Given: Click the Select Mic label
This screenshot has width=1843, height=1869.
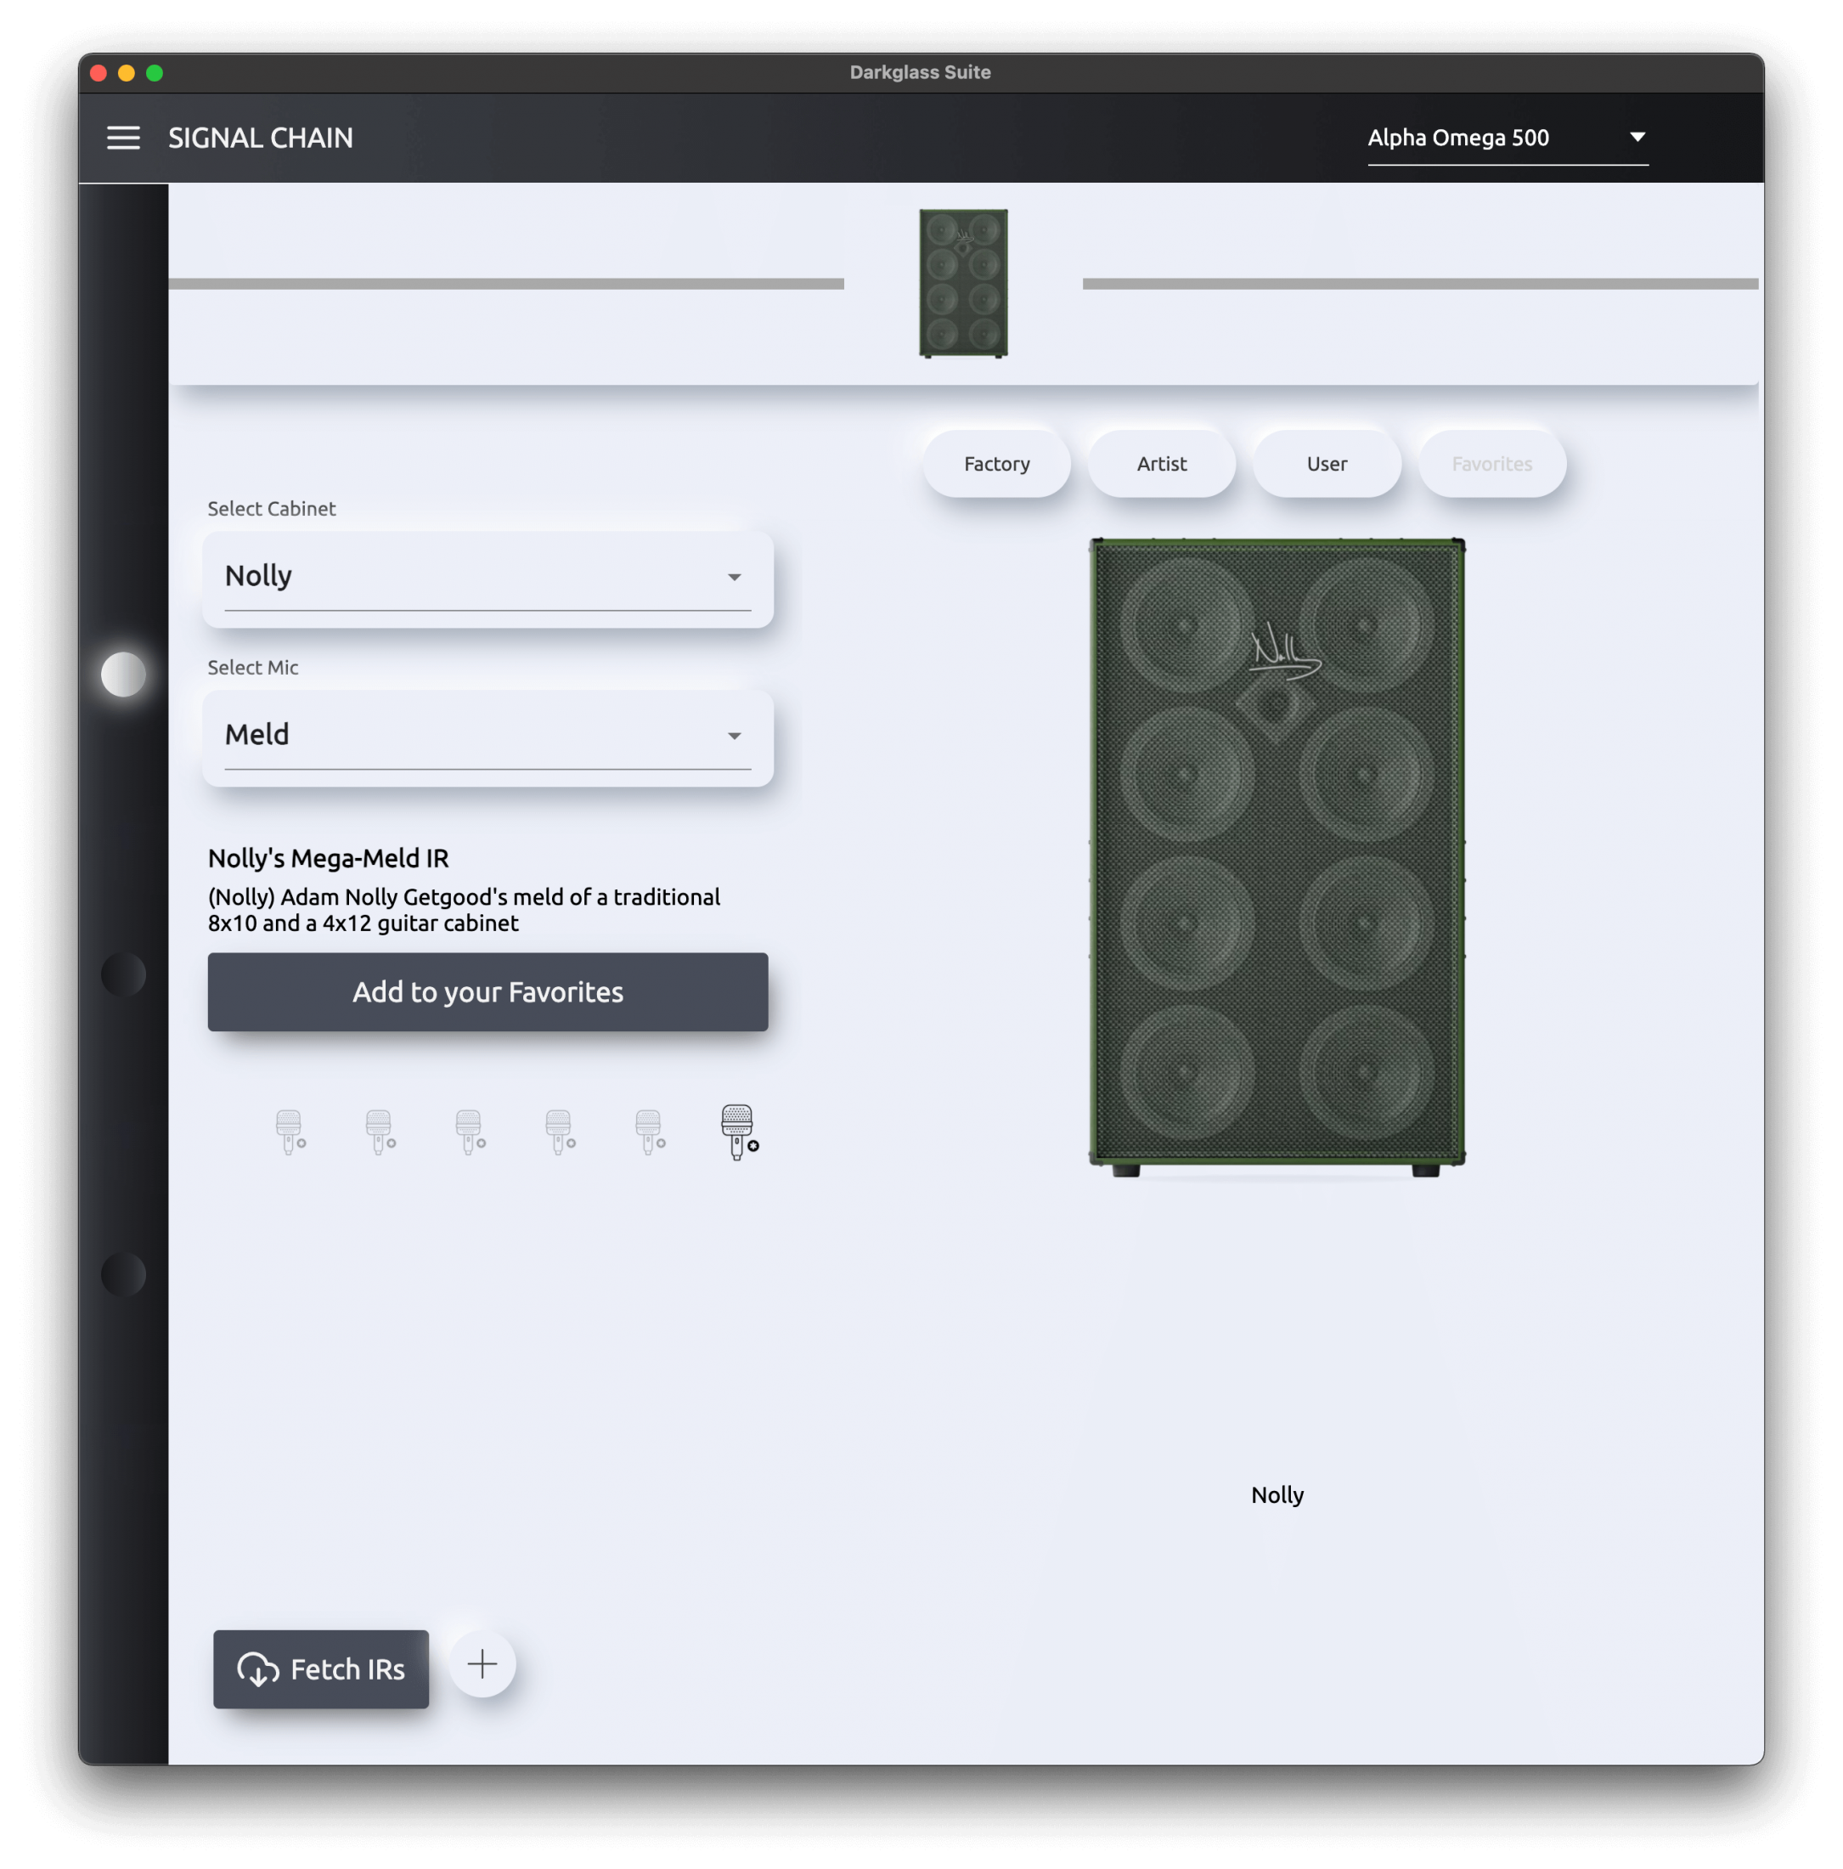Looking at the screenshot, I should coord(252,668).
